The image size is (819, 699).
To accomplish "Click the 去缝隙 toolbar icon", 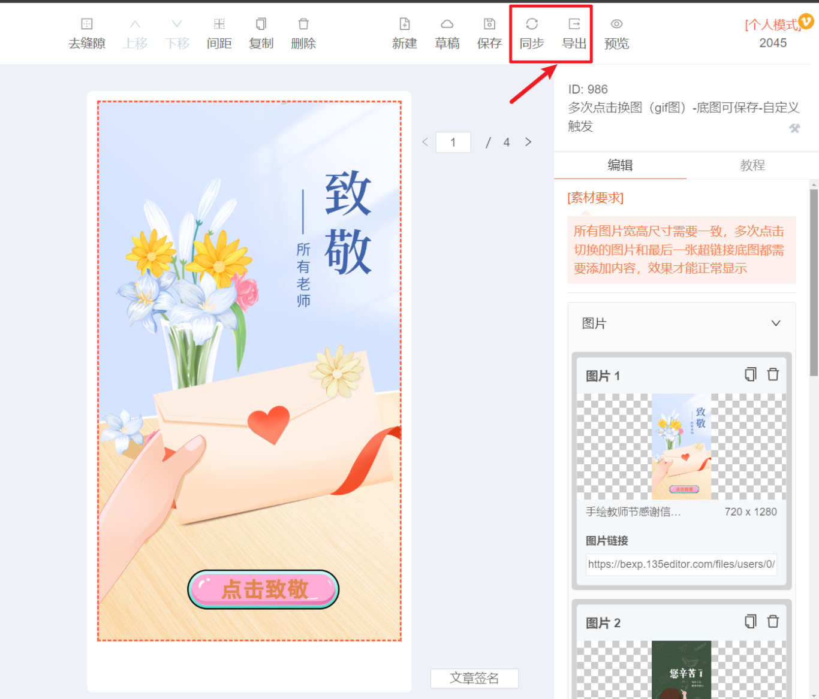I will coord(87,34).
